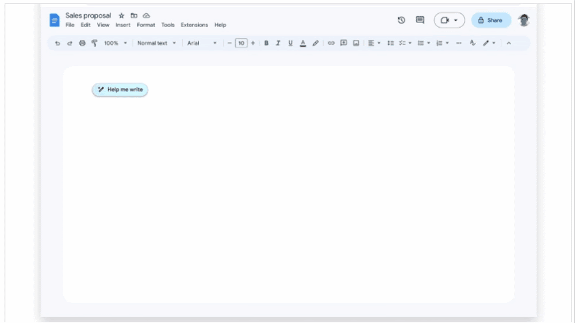Open the zoom 100% dropdown
575x323 pixels.
[115, 43]
